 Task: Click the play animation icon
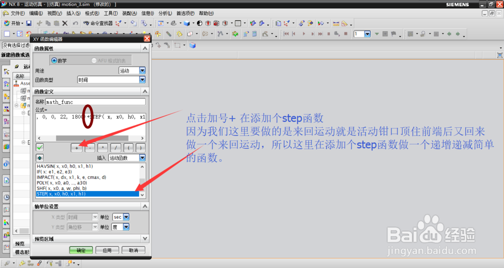click(x=304, y=34)
